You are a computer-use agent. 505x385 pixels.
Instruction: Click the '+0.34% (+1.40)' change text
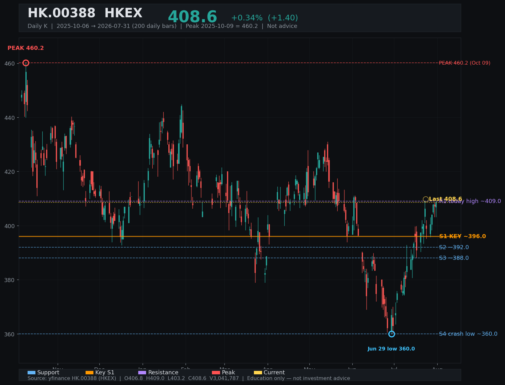tap(264, 18)
